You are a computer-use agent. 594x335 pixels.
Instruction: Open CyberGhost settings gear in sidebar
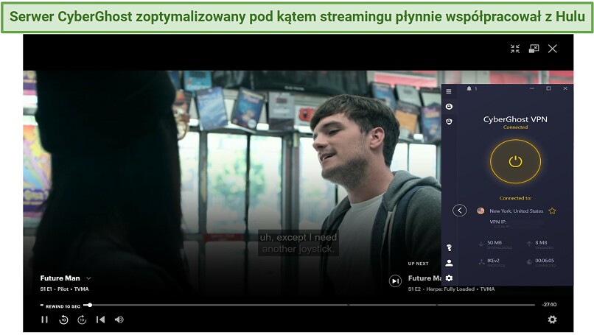pos(449,278)
